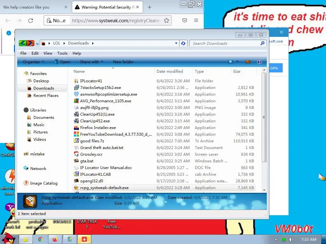
Task: Select asmwsoftpcoptimizersetup.exe file icon
Action: tap(76, 94)
